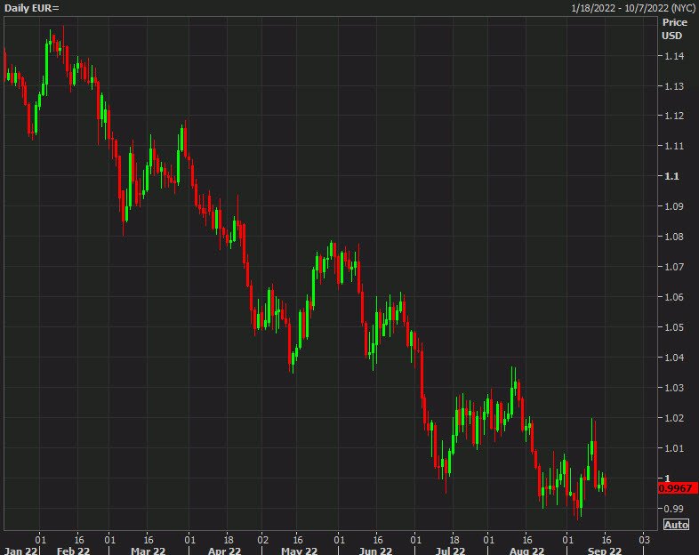Click the 1.12 price axis label
Viewport: 699px width, 555px height.
tap(674, 116)
